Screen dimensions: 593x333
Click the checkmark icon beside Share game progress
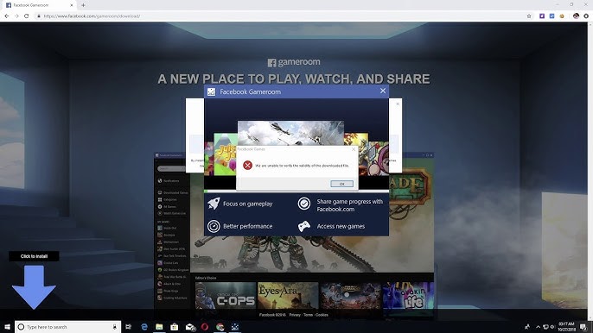pyautogui.click(x=303, y=204)
